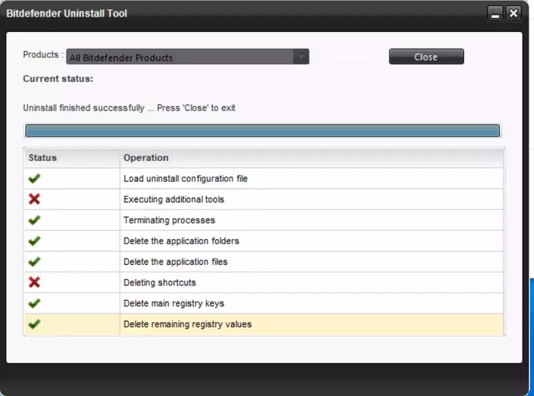
Task: Click red X for Deleting shortcuts
Action: point(35,282)
